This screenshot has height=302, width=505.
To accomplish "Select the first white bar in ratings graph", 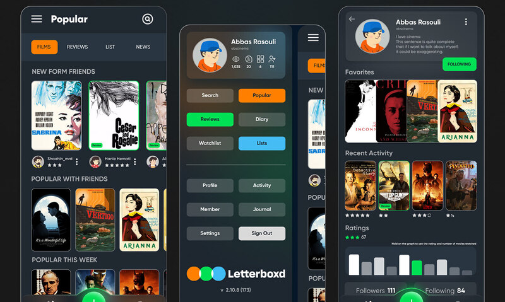I will [354, 265].
